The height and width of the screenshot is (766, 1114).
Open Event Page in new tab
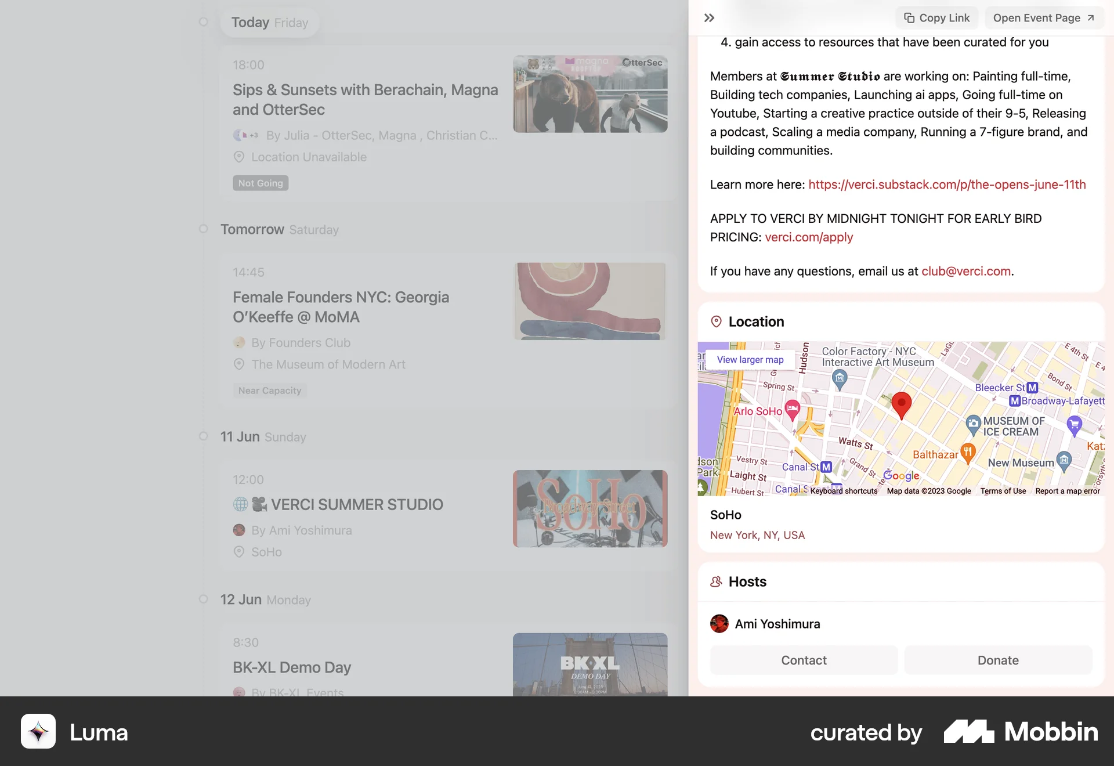tap(1043, 18)
